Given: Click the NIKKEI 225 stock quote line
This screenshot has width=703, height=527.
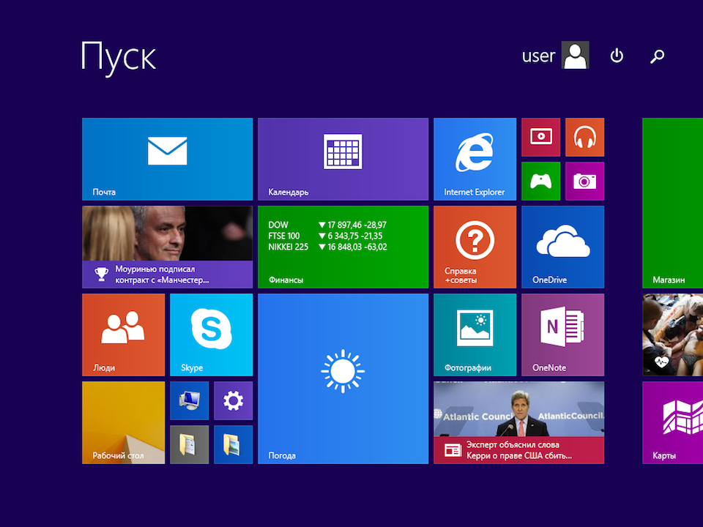Looking at the screenshot, I should 327,247.
